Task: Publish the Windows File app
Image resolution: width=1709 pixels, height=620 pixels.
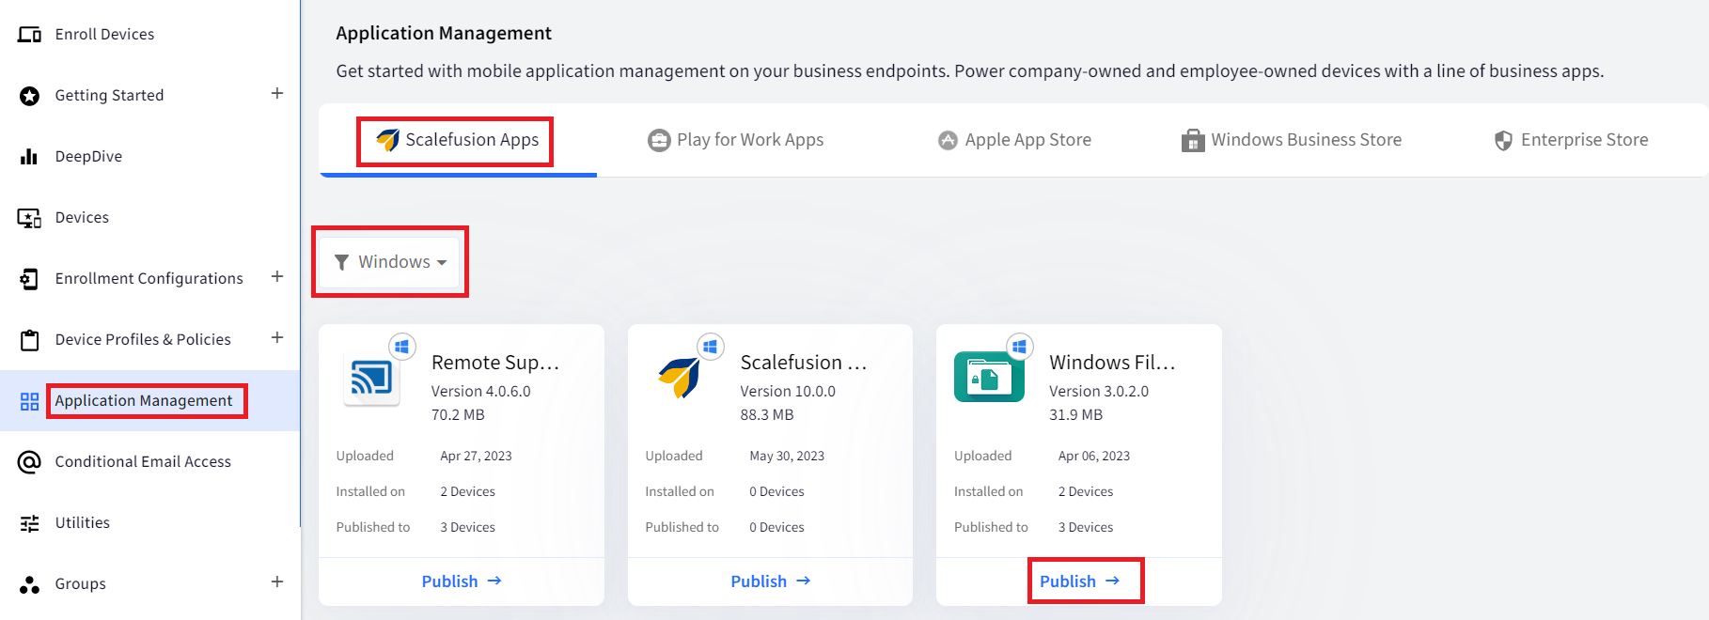Action: click(1079, 581)
